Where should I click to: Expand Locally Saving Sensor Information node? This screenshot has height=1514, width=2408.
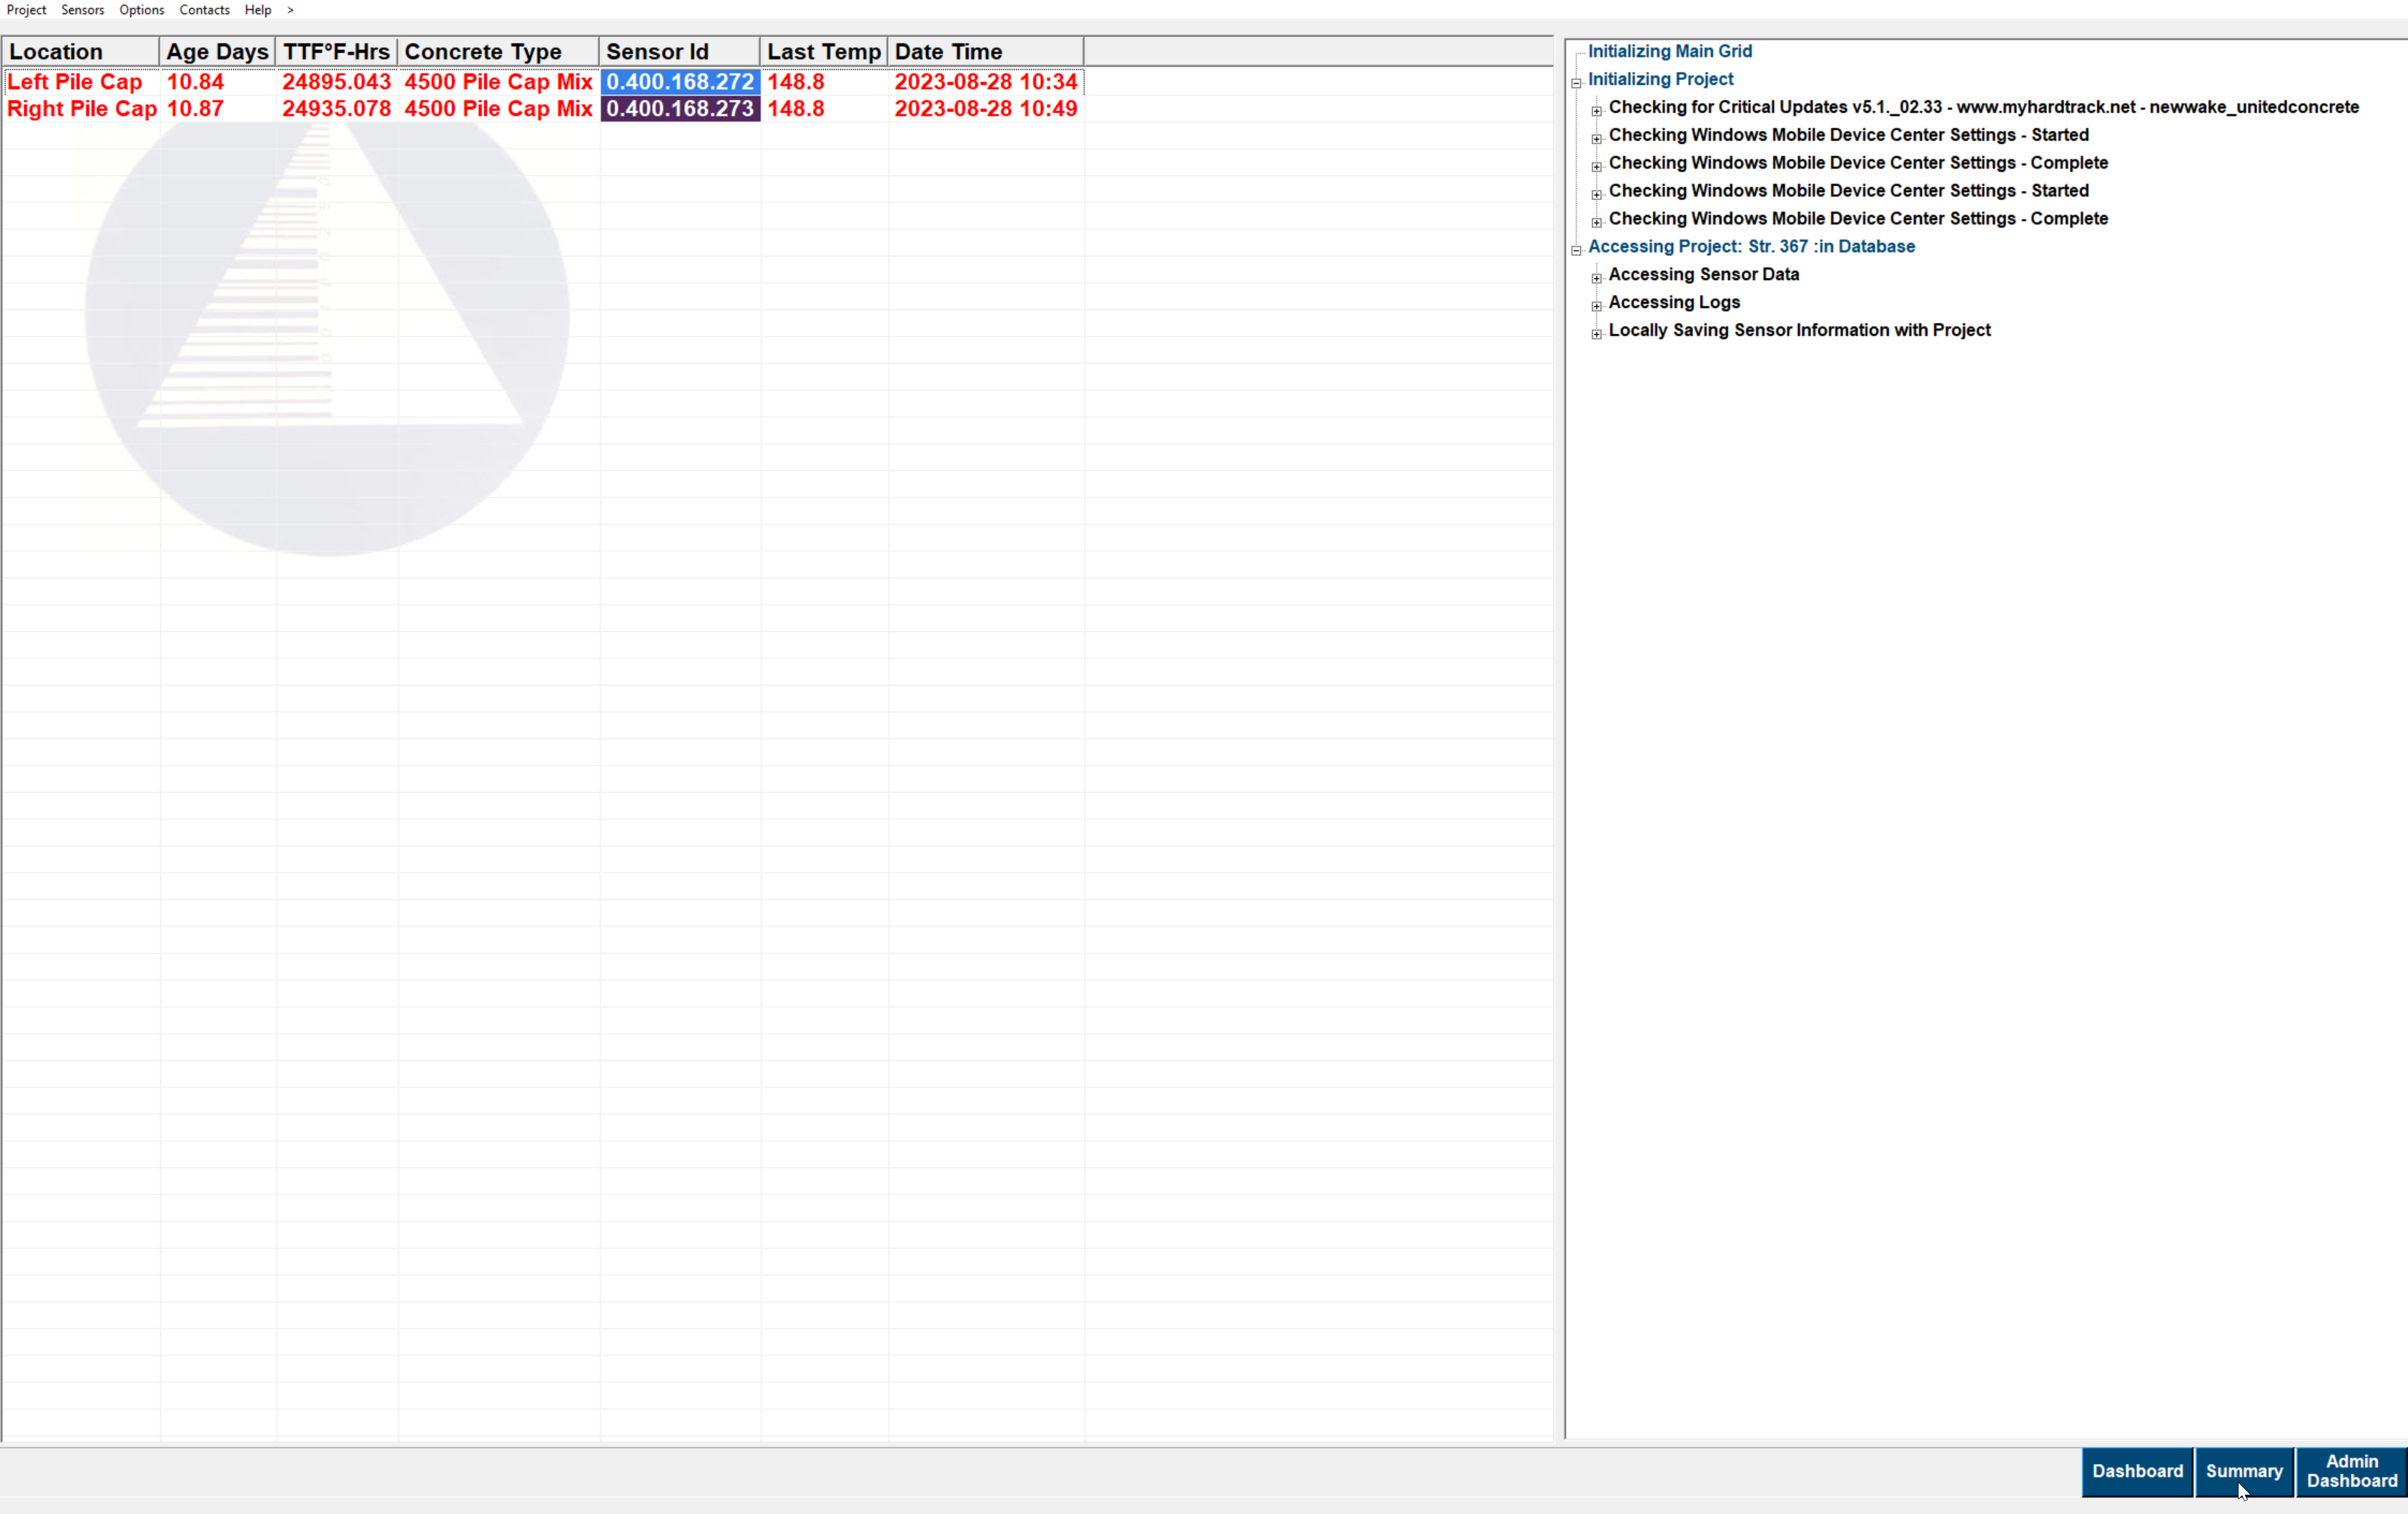click(x=1596, y=334)
